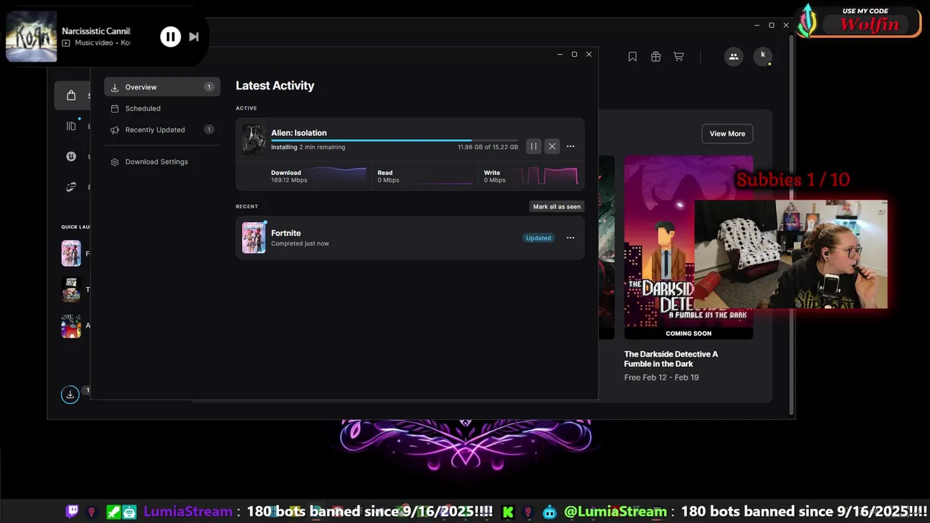Click the Scheduled calendar icon
Image resolution: width=930 pixels, height=523 pixels.
115,108
